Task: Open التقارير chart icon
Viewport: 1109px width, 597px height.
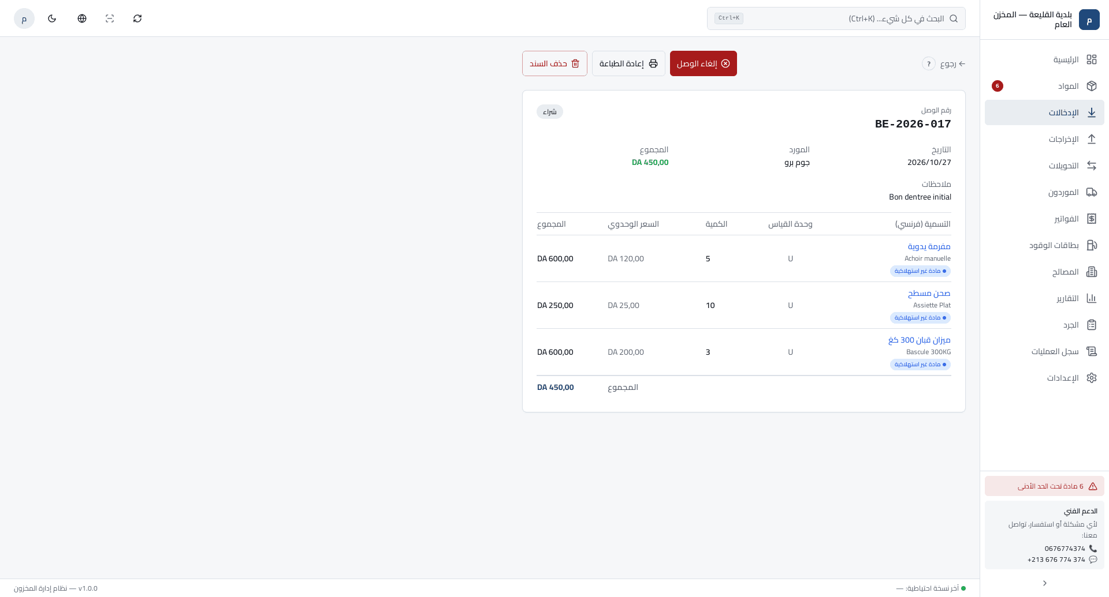Action: tap(1091, 298)
